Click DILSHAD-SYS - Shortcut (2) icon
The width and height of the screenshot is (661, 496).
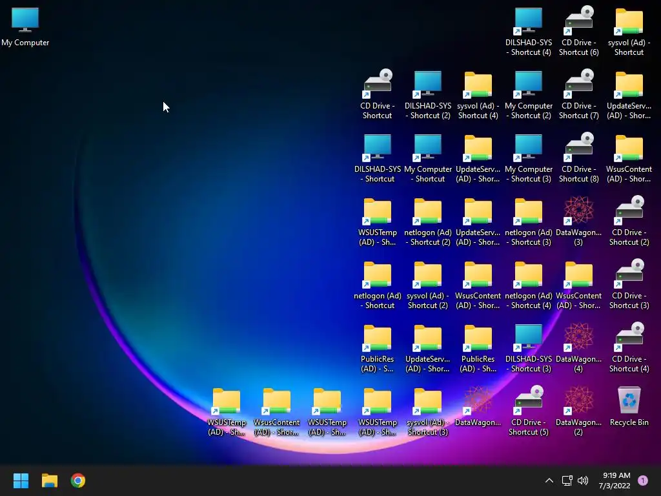[427, 95]
